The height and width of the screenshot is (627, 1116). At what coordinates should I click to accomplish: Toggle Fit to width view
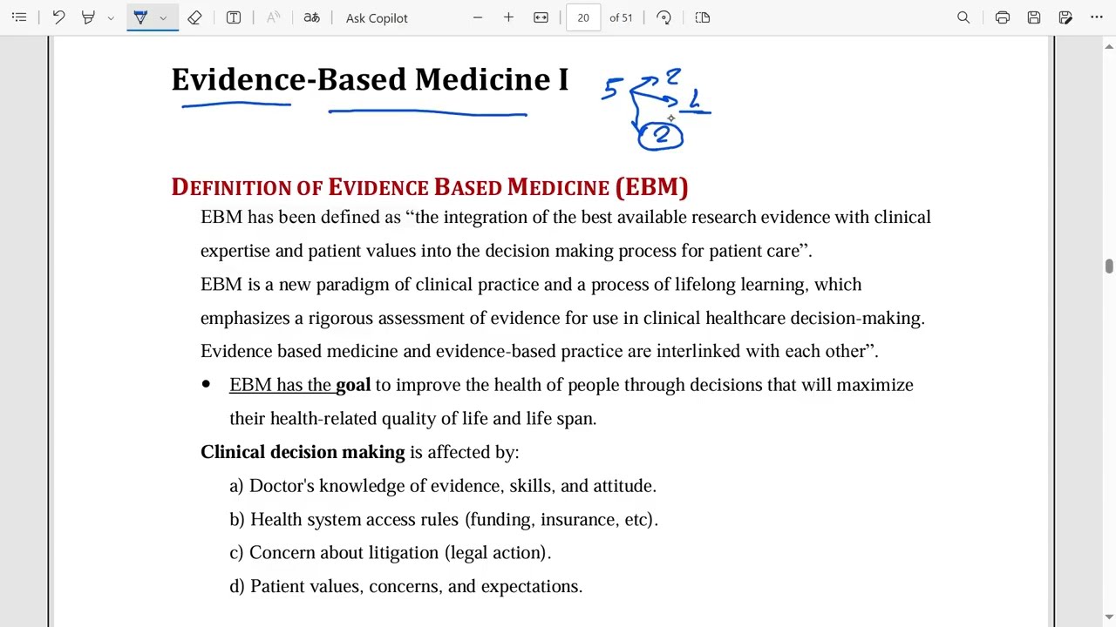pos(541,17)
